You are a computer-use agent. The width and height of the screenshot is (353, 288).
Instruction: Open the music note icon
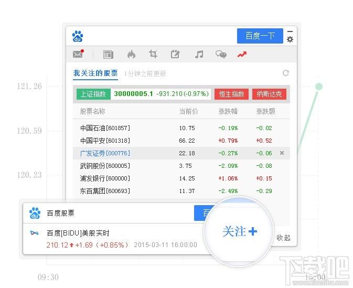199,54
